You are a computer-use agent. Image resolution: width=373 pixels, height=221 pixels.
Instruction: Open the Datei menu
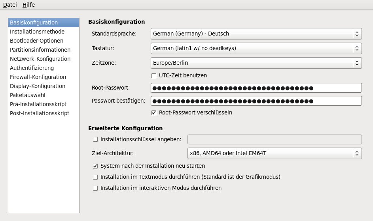pyautogui.click(x=10, y=5)
